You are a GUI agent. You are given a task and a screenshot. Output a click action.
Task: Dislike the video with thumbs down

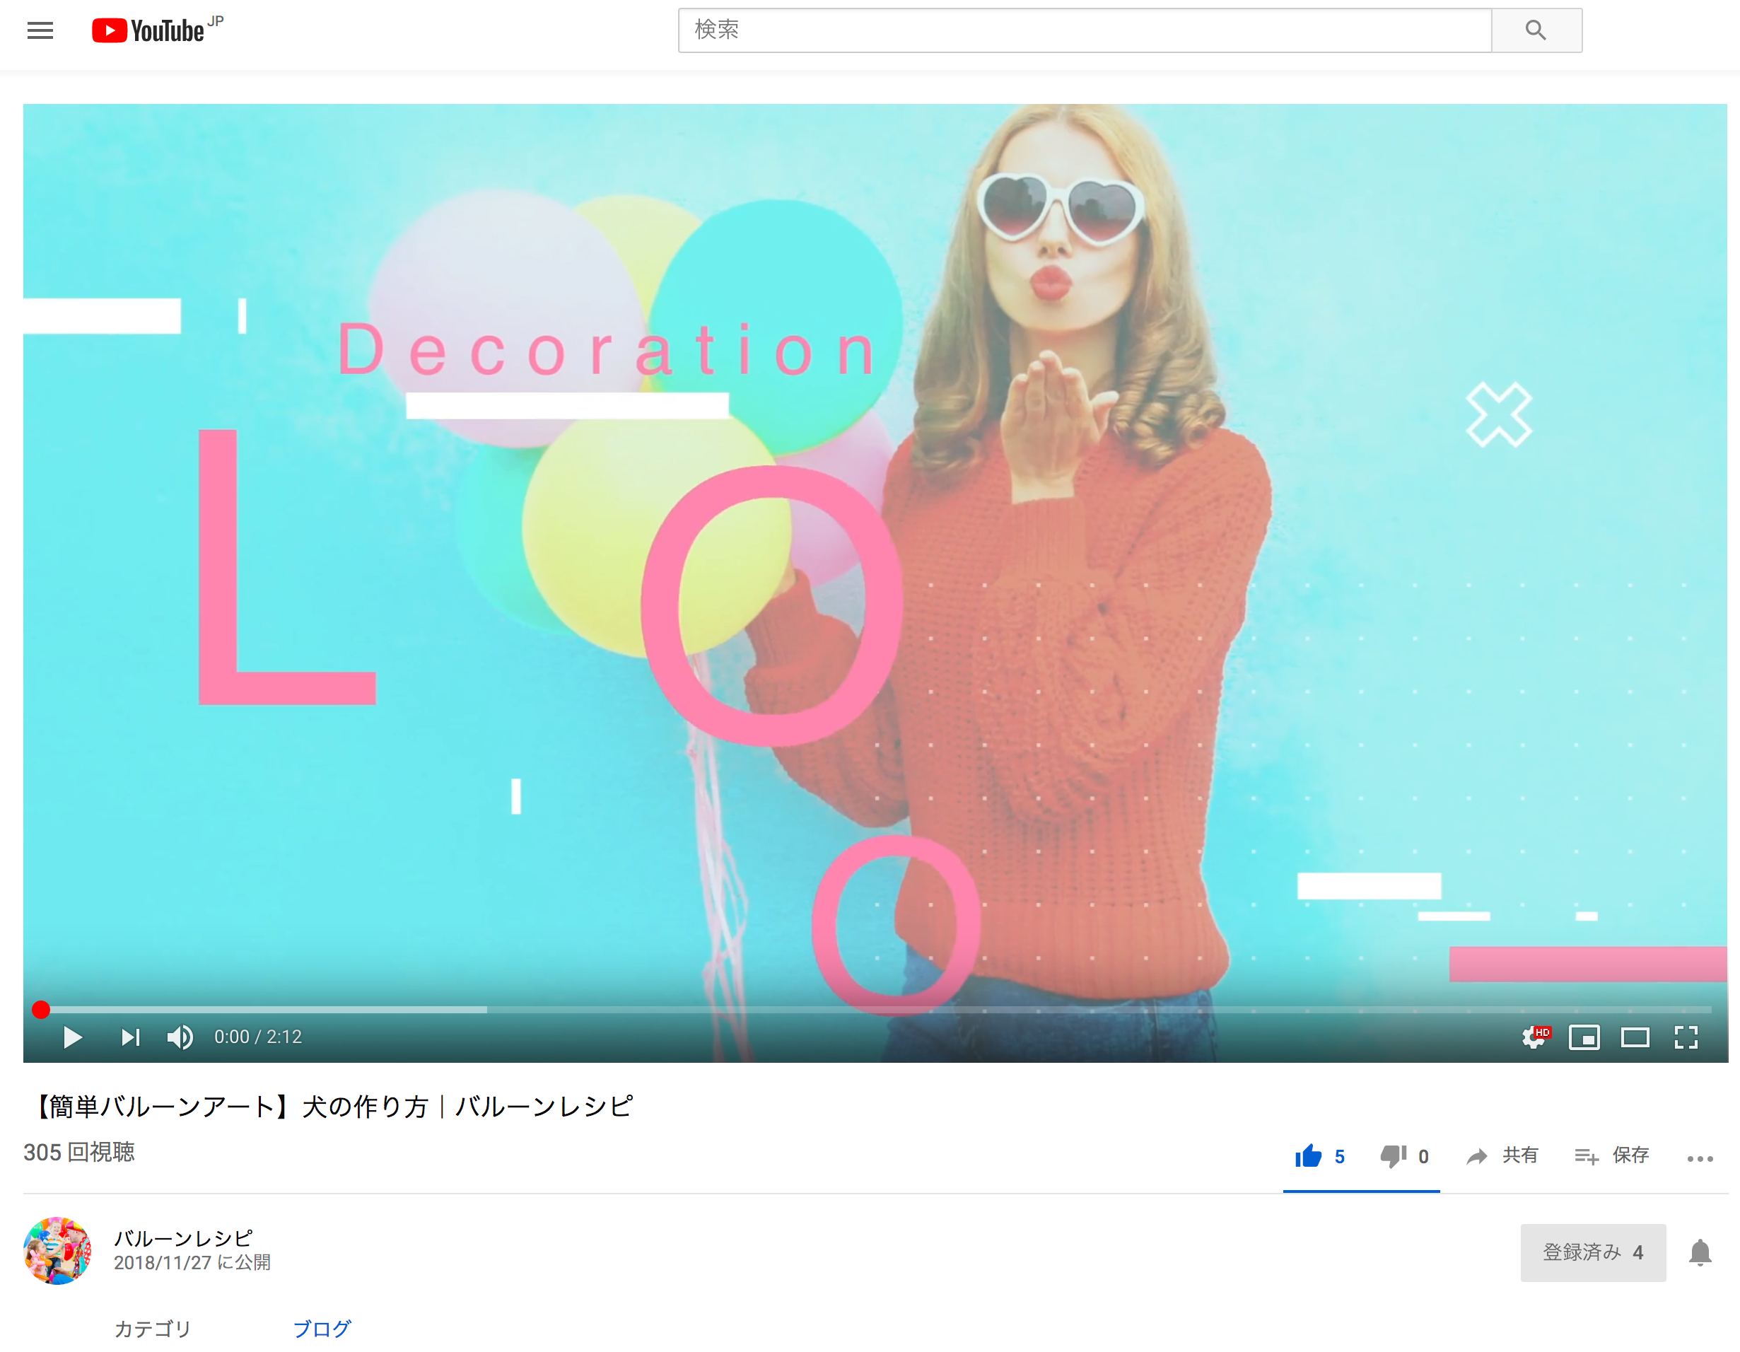[x=1394, y=1155]
